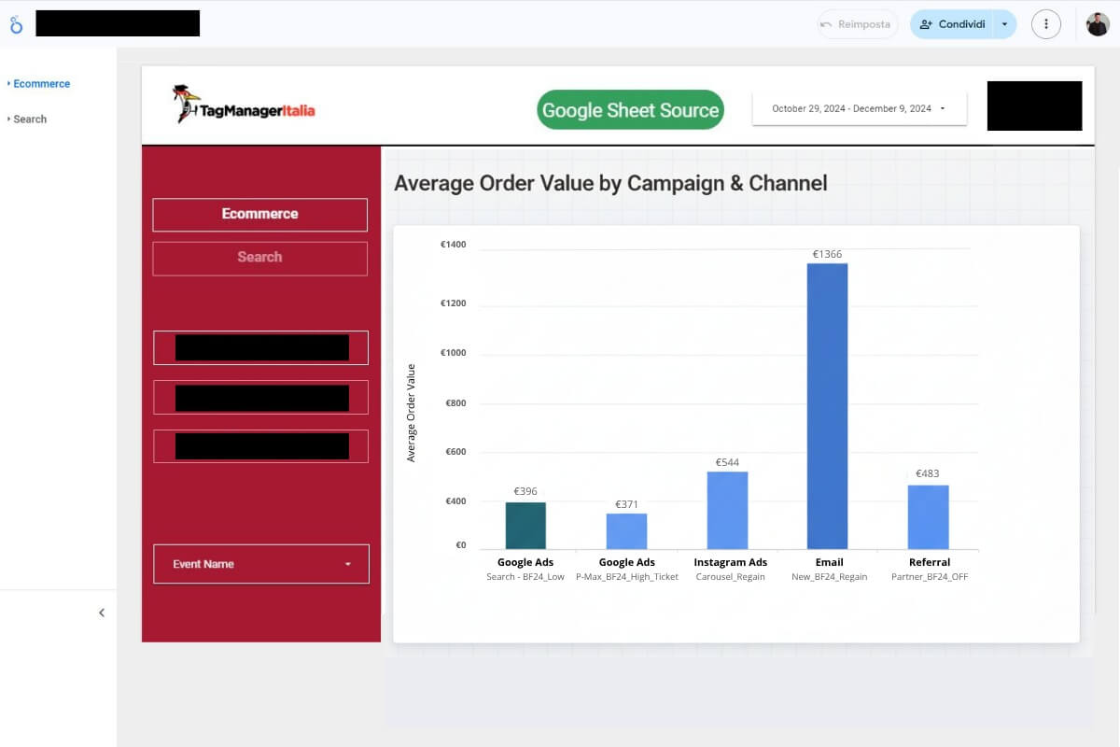1120x747 pixels.
Task: Collapse the left navigation with the chevron
Action: [102, 612]
